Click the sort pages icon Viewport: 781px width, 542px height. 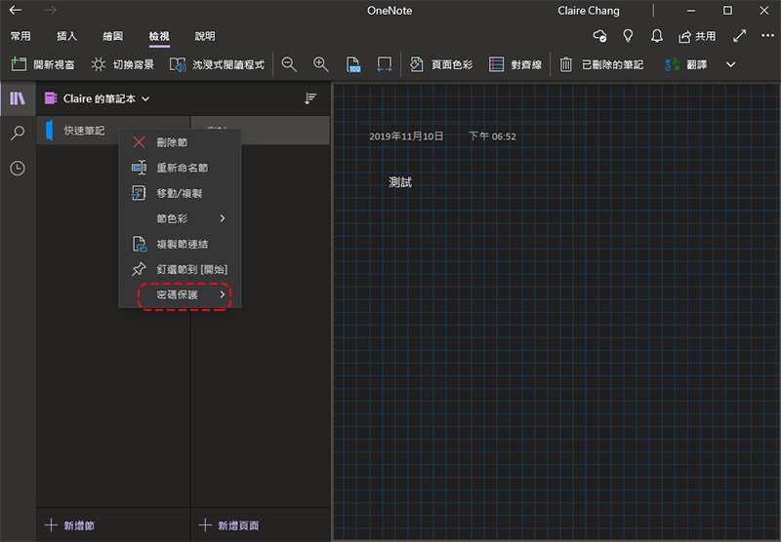click(310, 98)
